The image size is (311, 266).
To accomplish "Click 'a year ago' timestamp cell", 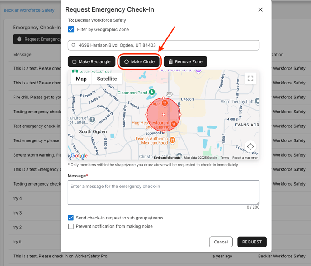I will 222,256.
